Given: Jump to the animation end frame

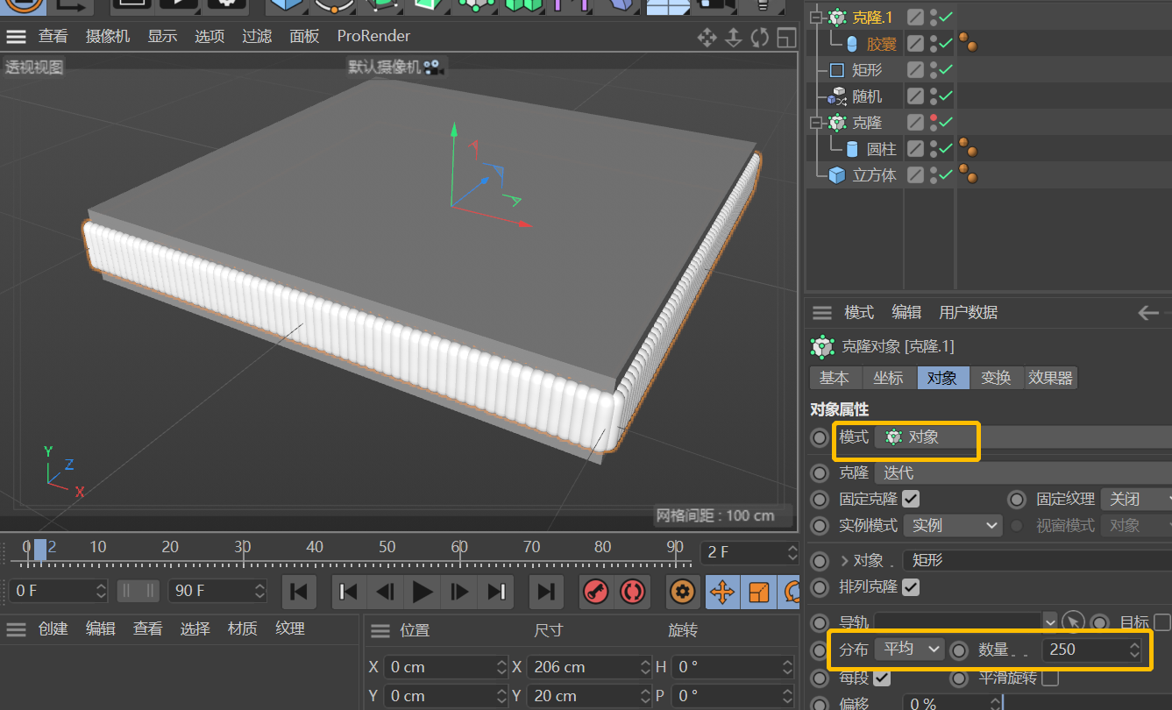Looking at the screenshot, I should pos(545,592).
